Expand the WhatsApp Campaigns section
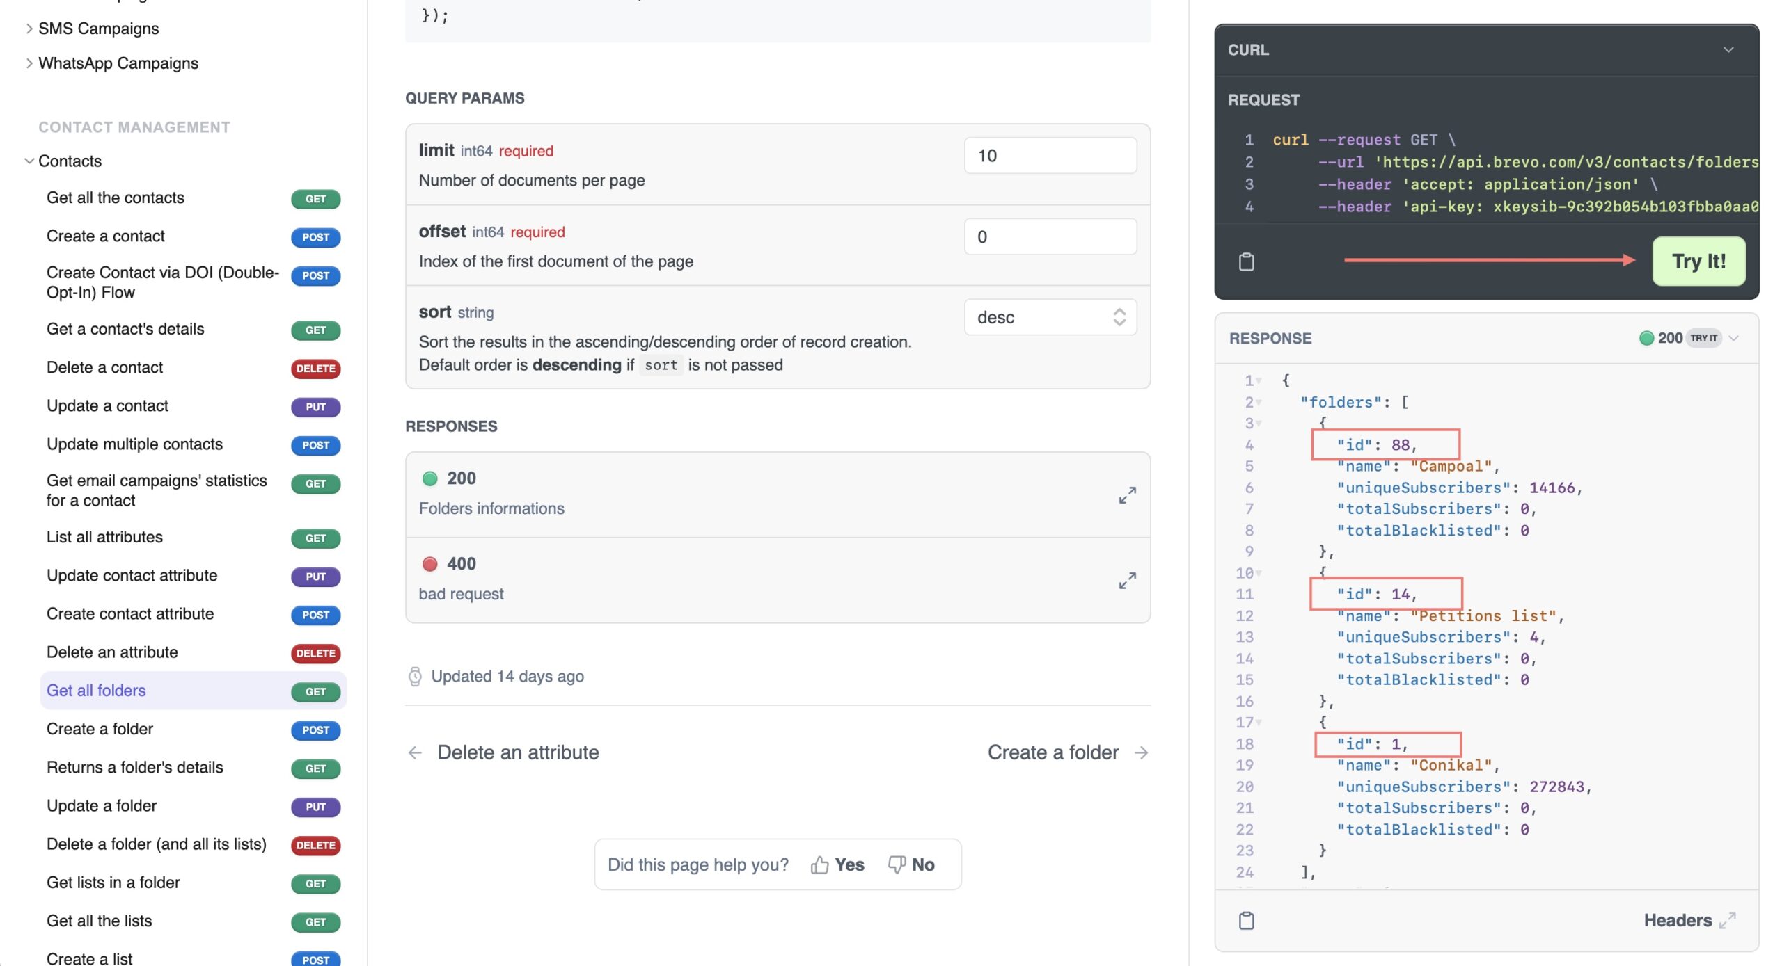The width and height of the screenshot is (1782, 966). click(29, 63)
